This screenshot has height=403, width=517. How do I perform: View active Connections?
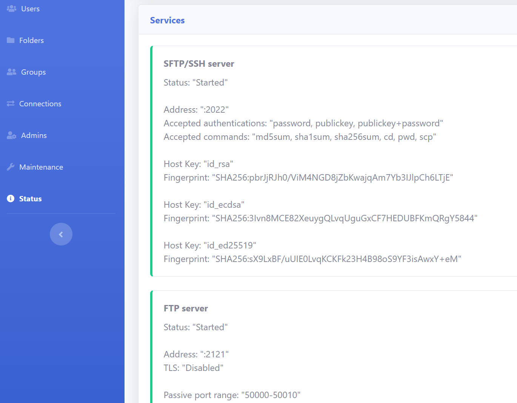tap(40, 103)
